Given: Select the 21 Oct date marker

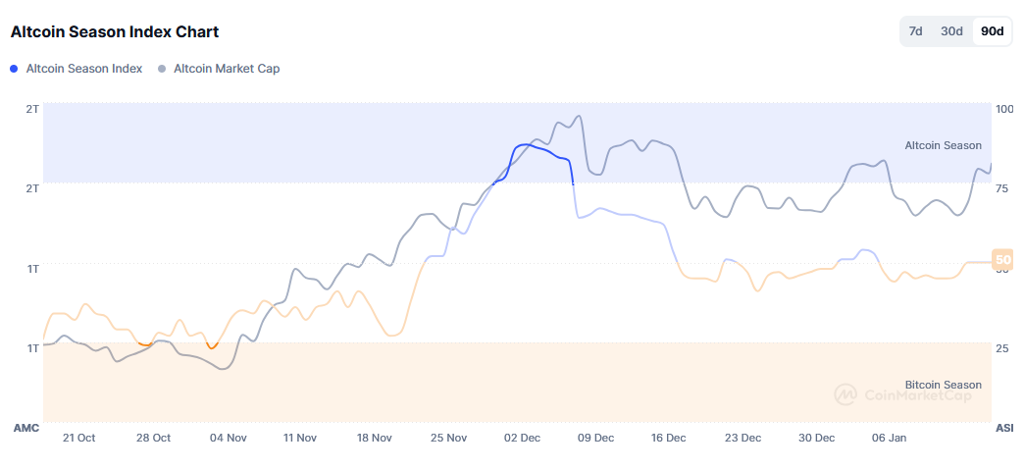Looking at the screenshot, I should (78, 438).
